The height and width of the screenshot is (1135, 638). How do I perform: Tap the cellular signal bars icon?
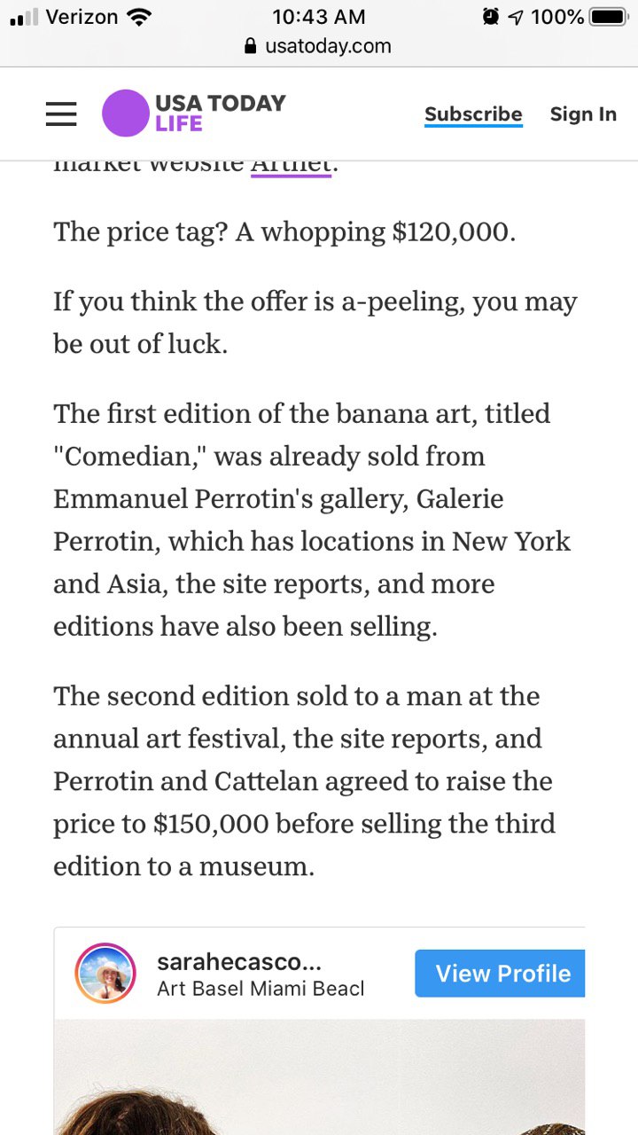(24, 17)
